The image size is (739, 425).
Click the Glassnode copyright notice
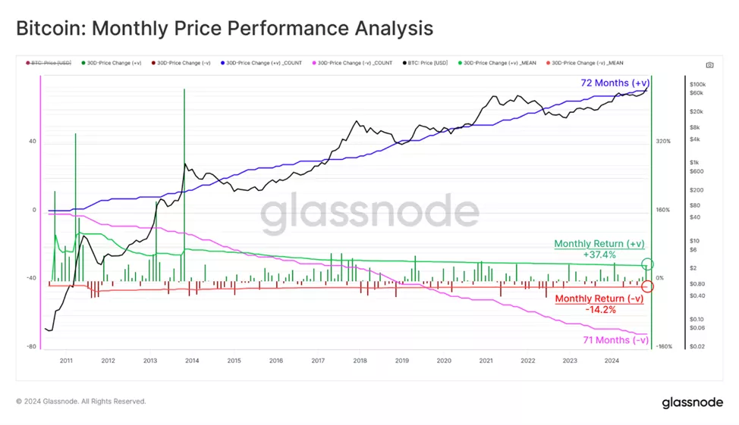point(81,402)
